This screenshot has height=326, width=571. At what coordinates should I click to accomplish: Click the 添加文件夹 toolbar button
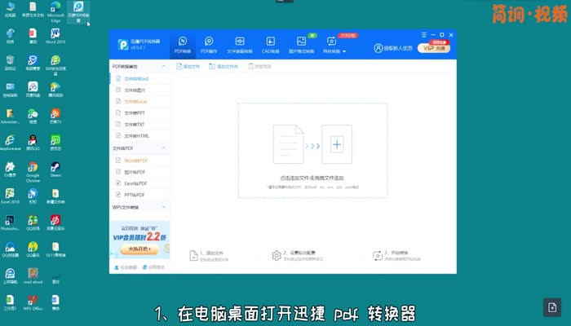[224, 67]
